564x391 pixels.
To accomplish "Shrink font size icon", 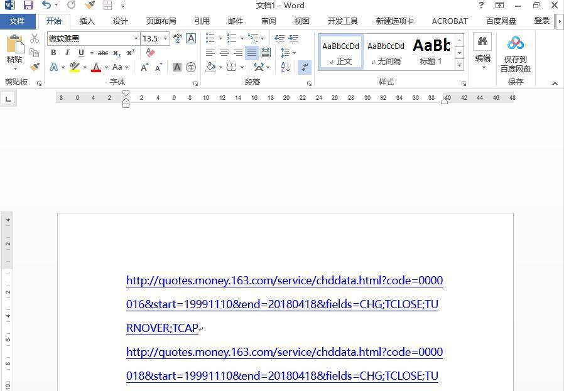I will (x=158, y=67).
